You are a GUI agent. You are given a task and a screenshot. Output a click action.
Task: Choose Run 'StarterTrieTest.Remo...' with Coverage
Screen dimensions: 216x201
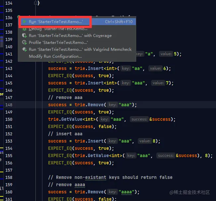tap(77, 36)
